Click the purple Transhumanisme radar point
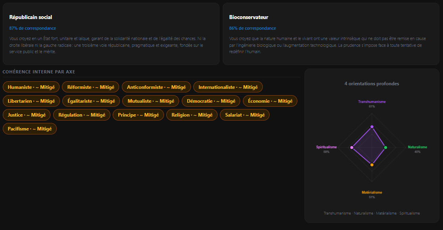The image size is (443, 230). pyautogui.click(x=372, y=127)
